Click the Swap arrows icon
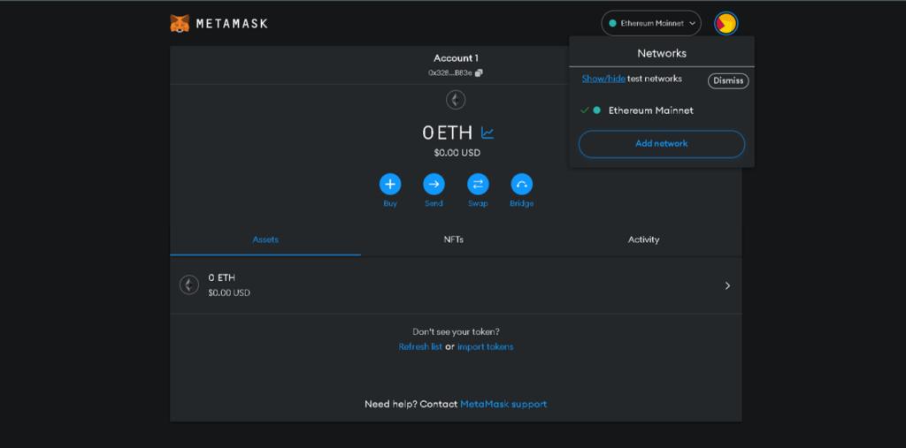The image size is (906, 448). click(478, 184)
